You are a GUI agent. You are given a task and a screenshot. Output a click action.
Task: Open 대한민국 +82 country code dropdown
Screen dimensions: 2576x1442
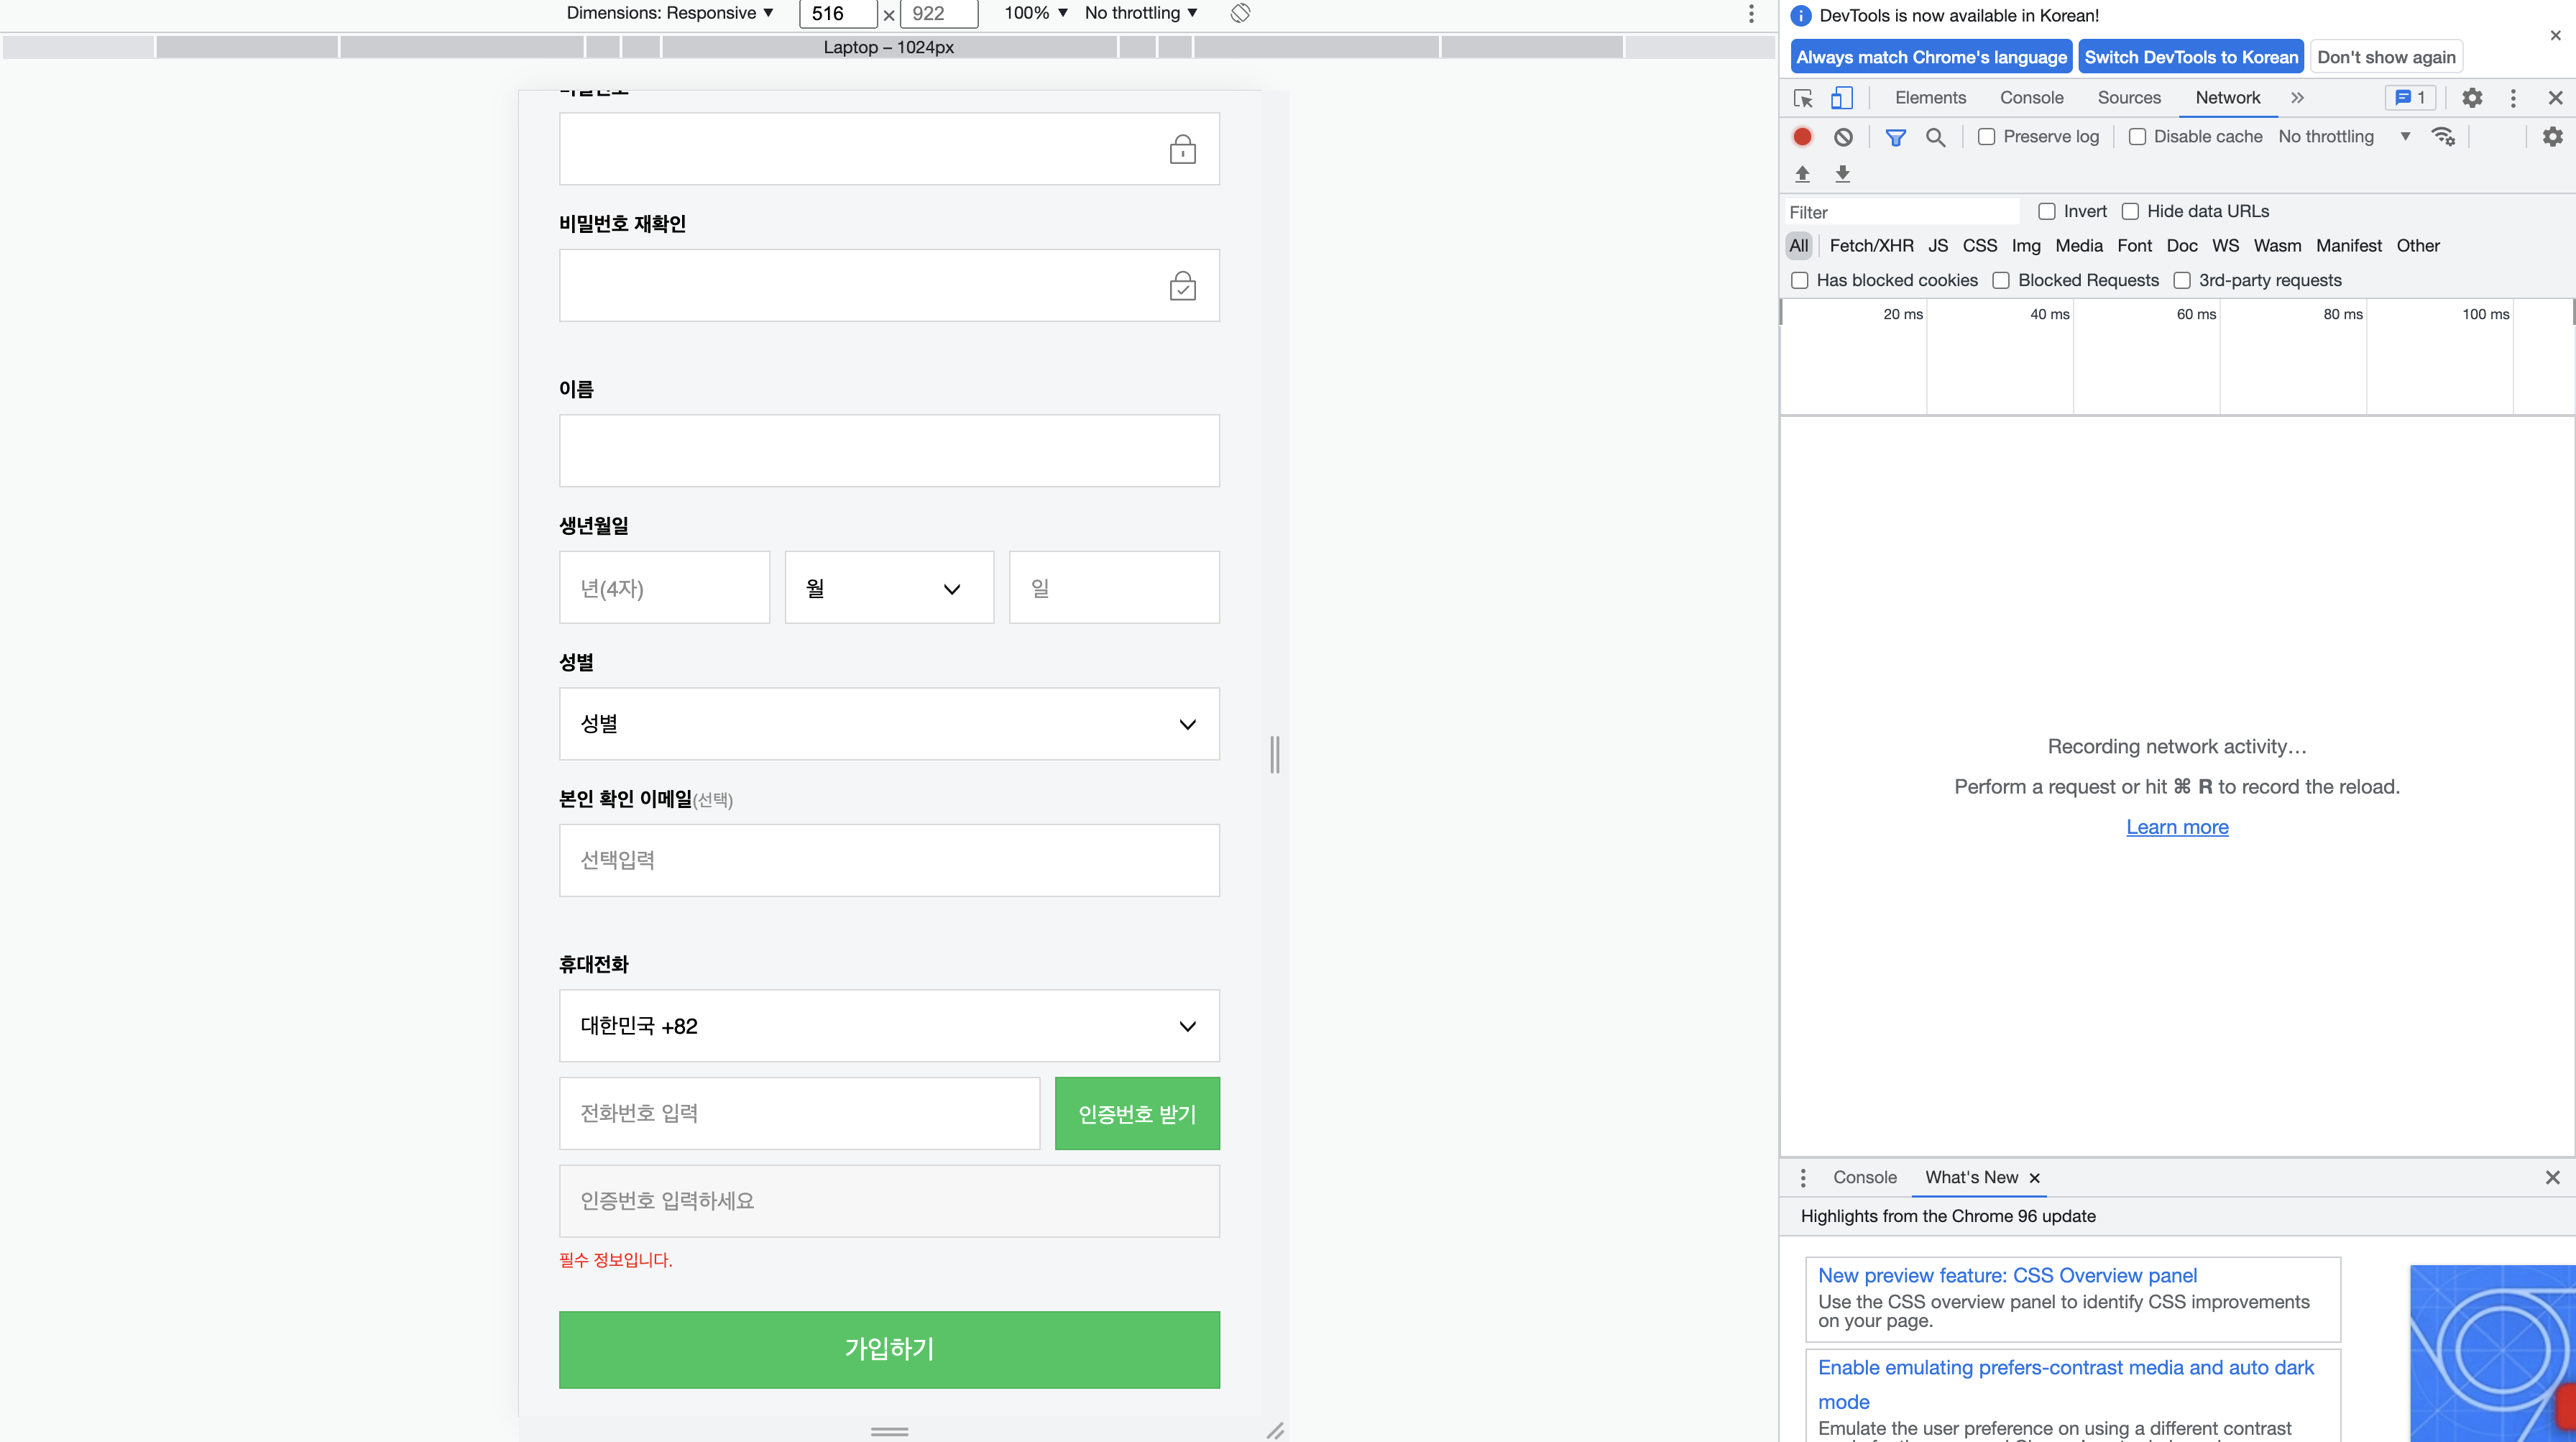pos(888,1026)
